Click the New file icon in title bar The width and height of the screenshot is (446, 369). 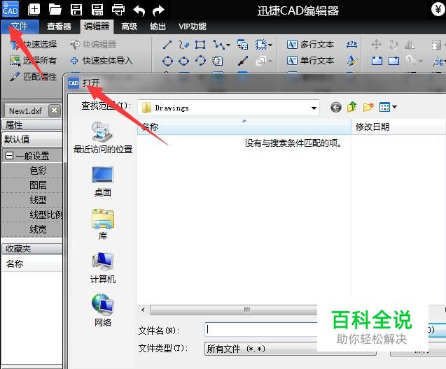[34, 10]
